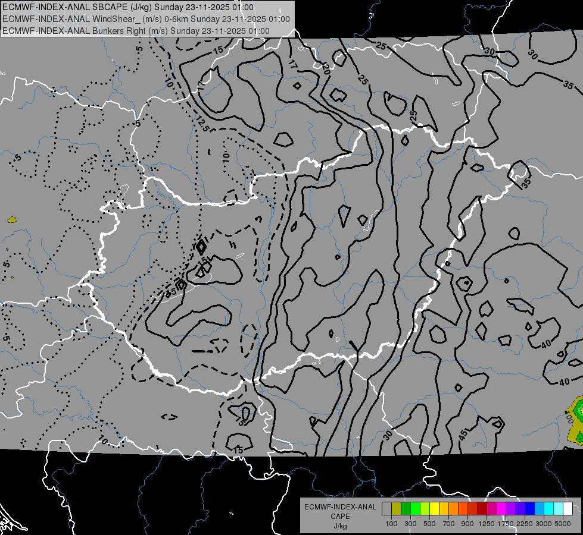Click the WindShear 0-6km title line
Screen dimensions: 583x535
click(146, 19)
